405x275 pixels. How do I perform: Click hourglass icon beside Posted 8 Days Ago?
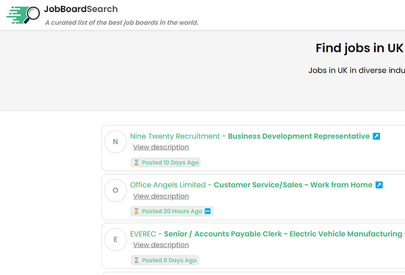point(136,260)
